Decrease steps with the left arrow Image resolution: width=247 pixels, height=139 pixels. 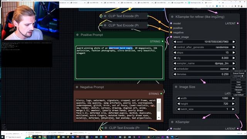coord(175,53)
